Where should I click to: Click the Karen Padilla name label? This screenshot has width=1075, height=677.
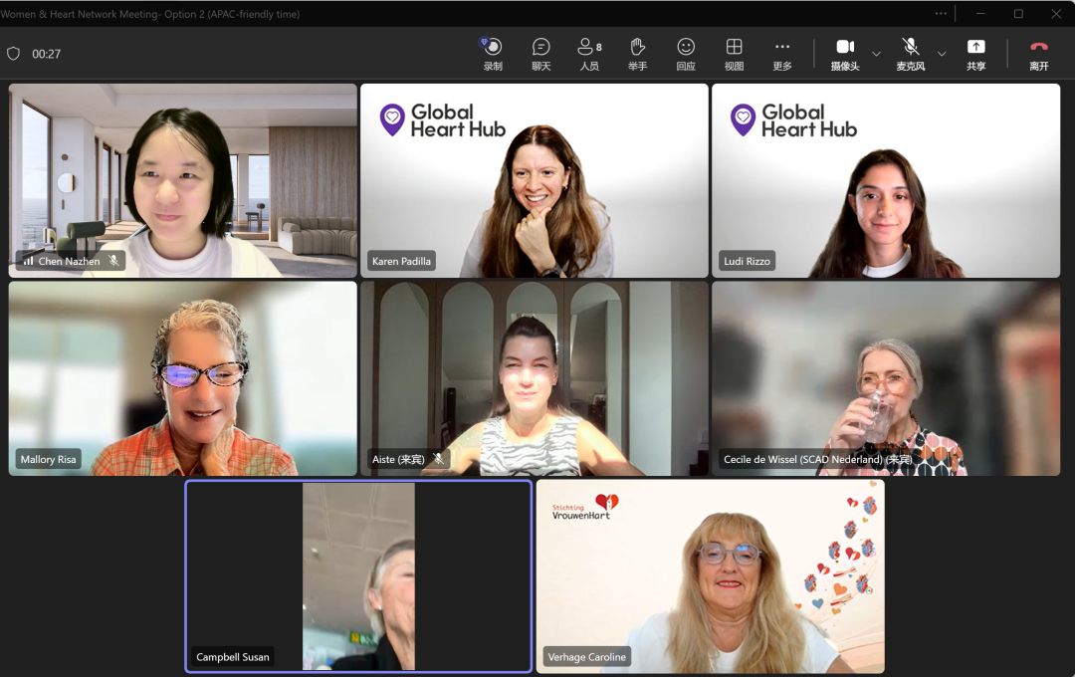click(402, 261)
